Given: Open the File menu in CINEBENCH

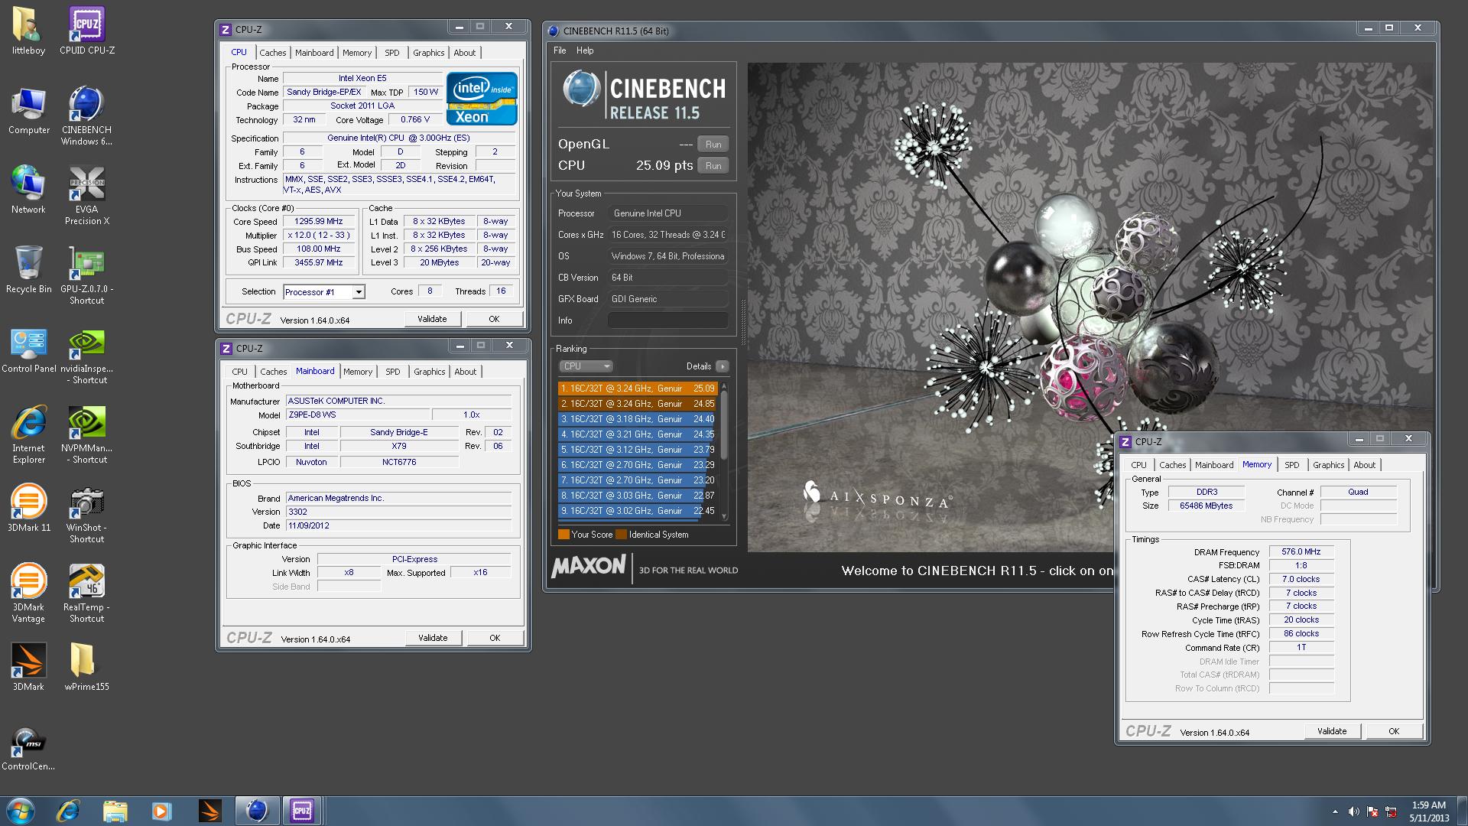Looking at the screenshot, I should (x=560, y=50).
